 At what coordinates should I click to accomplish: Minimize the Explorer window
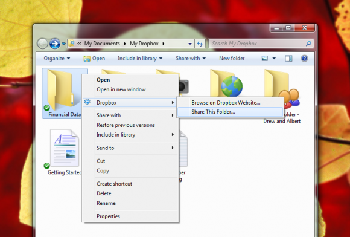pos(276,28)
